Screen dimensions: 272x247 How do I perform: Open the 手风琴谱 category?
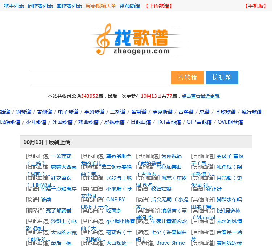[94, 112]
